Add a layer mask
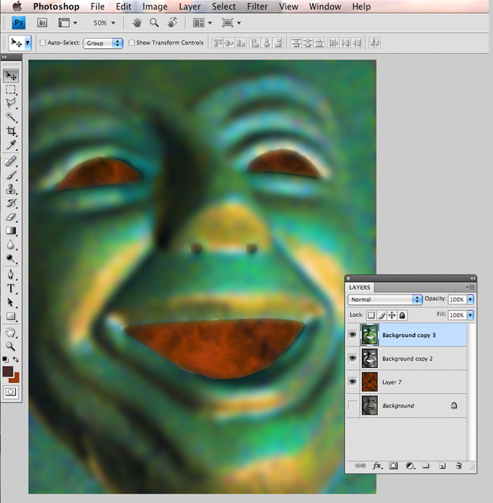Screen dimensions: 493x503 tap(394, 466)
